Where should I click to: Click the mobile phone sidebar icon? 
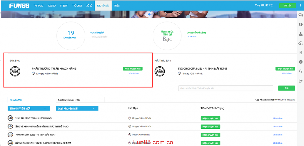click(x=300, y=52)
